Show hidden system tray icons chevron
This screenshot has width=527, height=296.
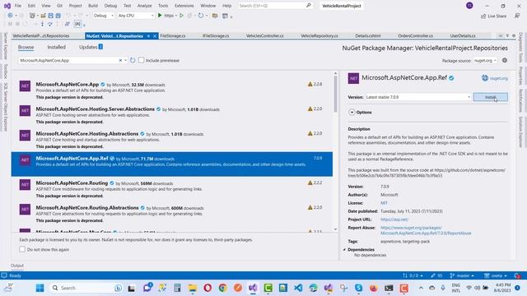coord(421,288)
